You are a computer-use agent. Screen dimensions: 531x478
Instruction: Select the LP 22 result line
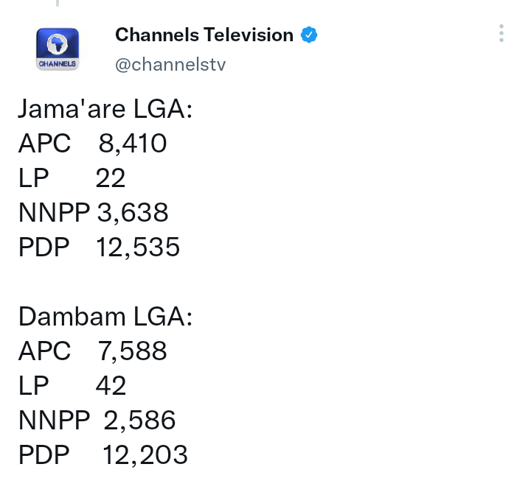pos(72,178)
